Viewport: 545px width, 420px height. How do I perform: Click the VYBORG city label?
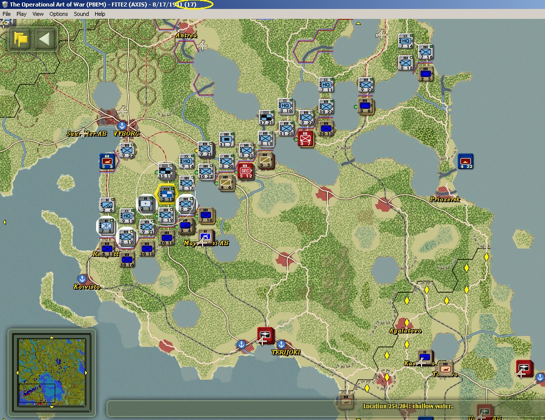127,134
